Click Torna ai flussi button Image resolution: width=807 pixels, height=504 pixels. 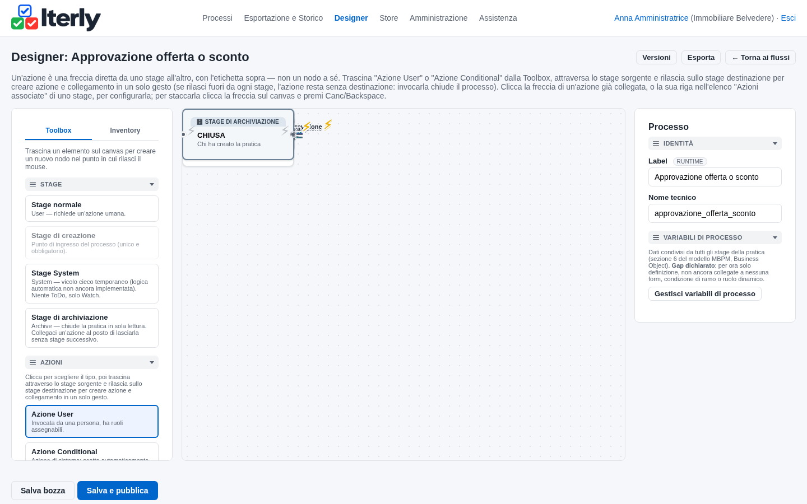pos(760,58)
